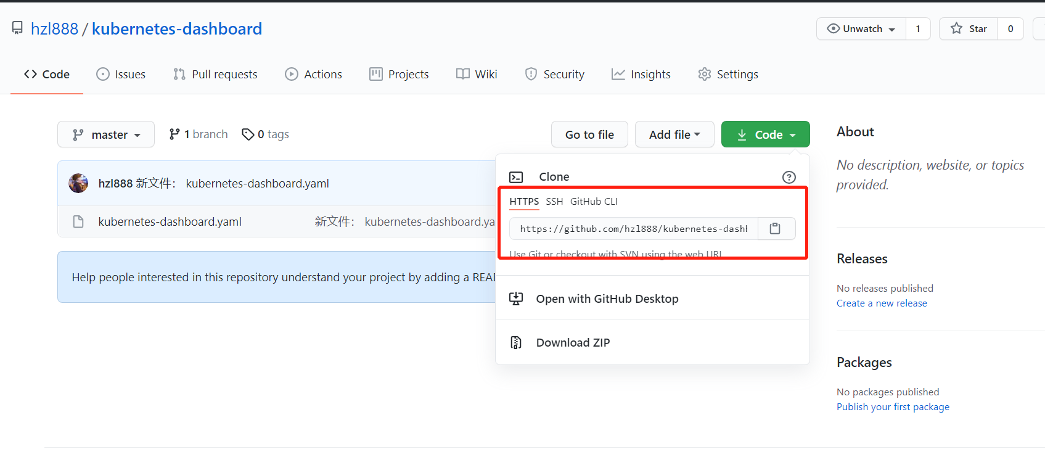This screenshot has height=457, width=1045.
Task: Open the latest commit message in the header
Action: click(x=232, y=183)
